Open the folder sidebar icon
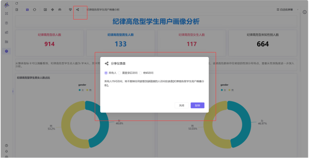This screenshot has height=158, width=309. pos(6,42)
